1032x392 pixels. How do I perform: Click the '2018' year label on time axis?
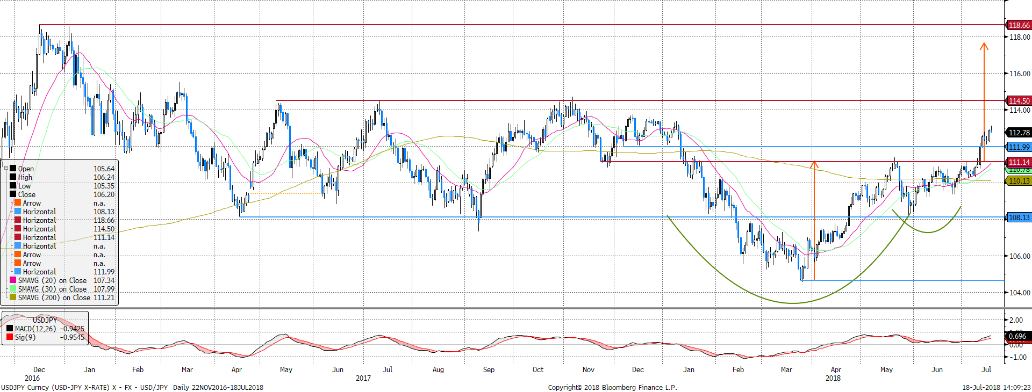[833, 378]
